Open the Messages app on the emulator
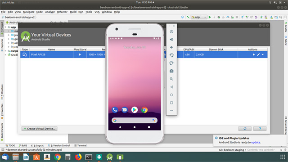The height and width of the screenshot is (162, 288). 125,110
